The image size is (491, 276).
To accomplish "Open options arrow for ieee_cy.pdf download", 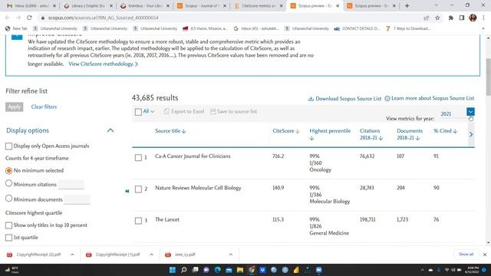I will click(x=231, y=255).
